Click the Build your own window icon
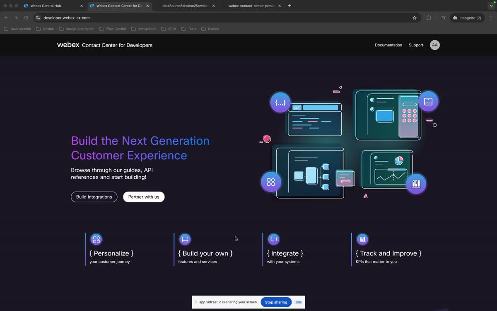Screen dimensions: 497x311 point(185,239)
